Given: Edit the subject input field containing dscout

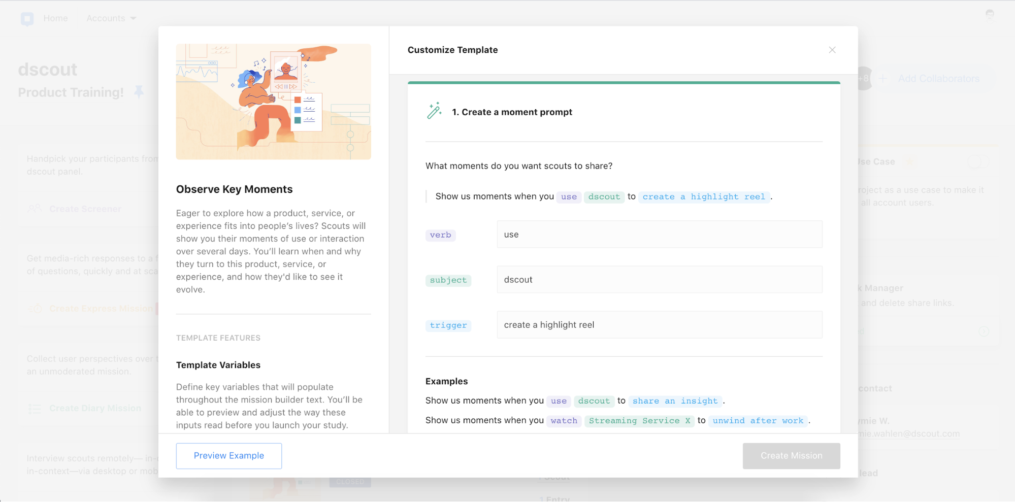Looking at the screenshot, I should (660, 280).
